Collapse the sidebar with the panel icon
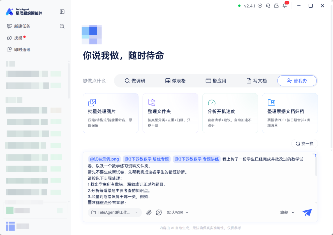 (x=62, y=12)
